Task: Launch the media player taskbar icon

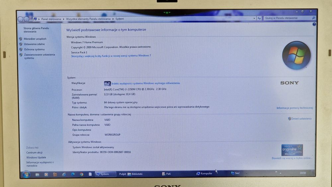Action: (x=46, y=174)
